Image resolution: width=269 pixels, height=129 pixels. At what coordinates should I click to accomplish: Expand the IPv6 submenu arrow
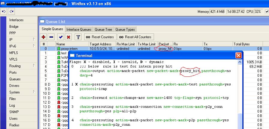click(34, 46)
